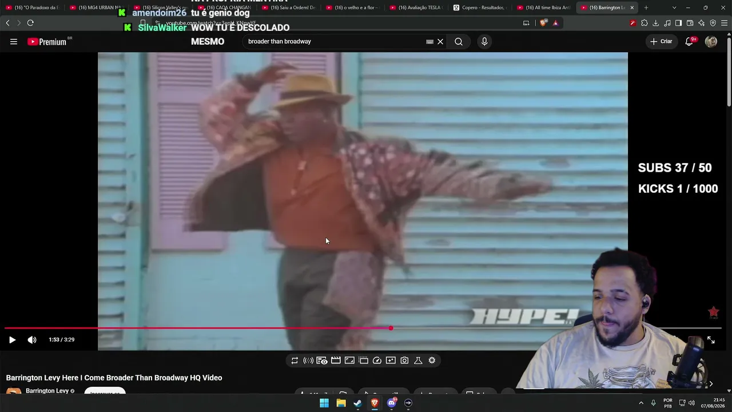Take a screenshot with the camera icon

[404, 360]
